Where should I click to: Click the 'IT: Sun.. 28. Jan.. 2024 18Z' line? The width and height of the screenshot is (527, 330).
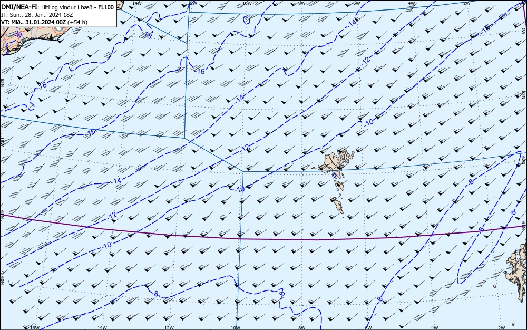click(37, 15)
